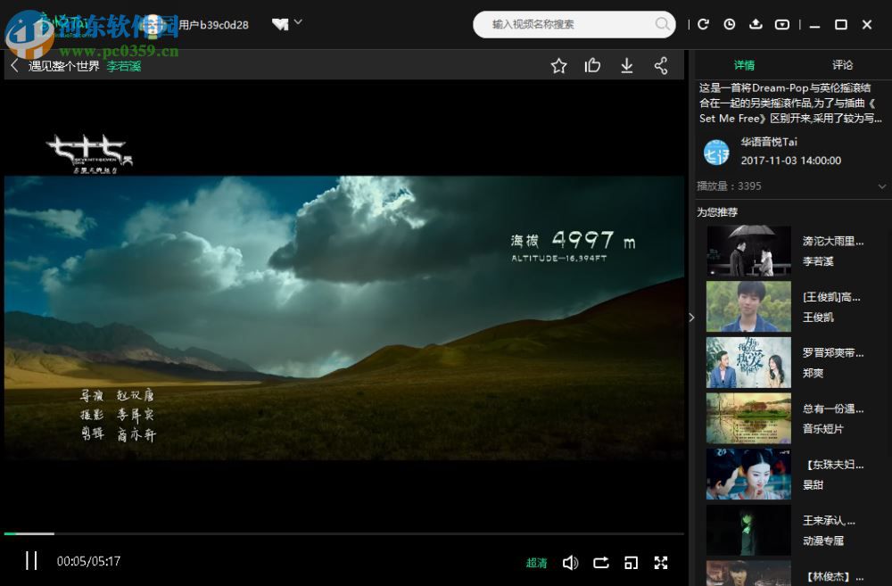Enter fullscreen mode
Screen dimensions: 892x586
tap(661, 562)
